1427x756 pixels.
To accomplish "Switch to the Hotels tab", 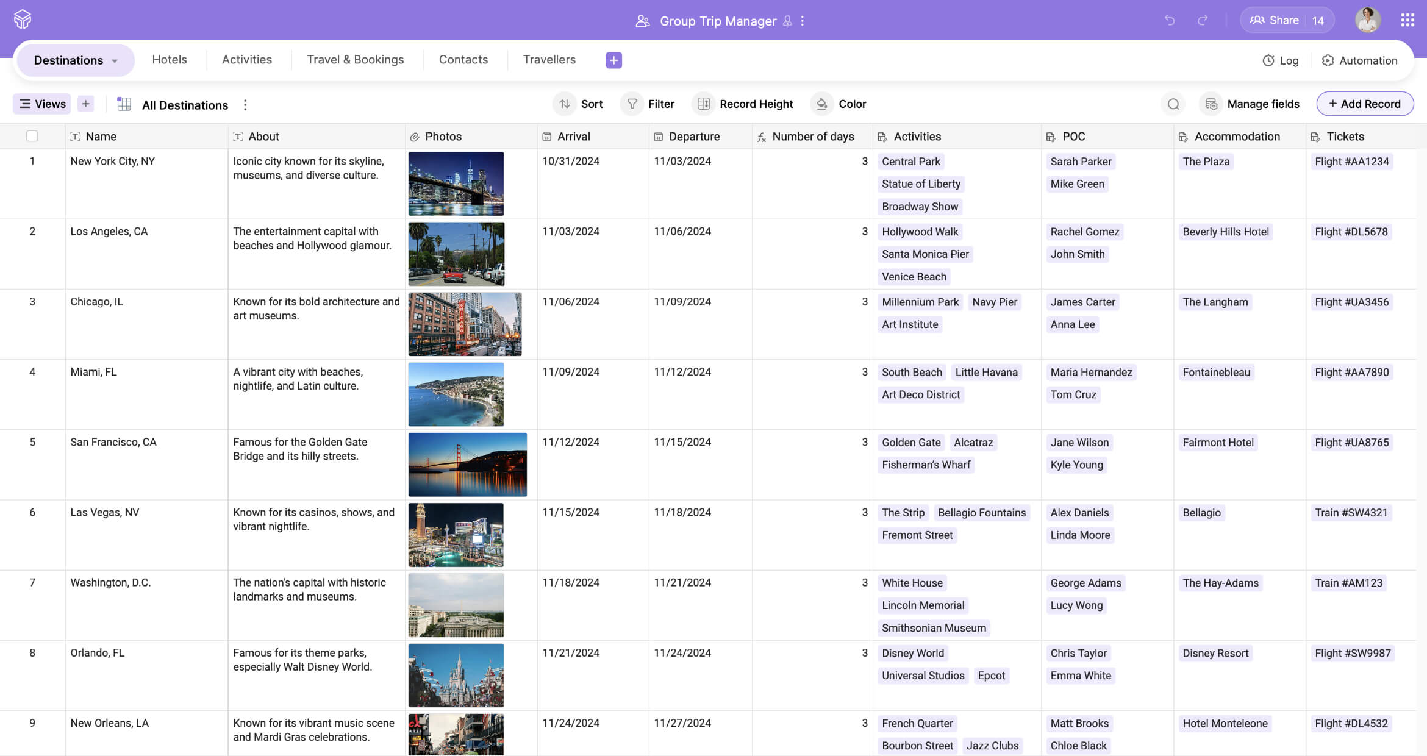I will 170,60.
